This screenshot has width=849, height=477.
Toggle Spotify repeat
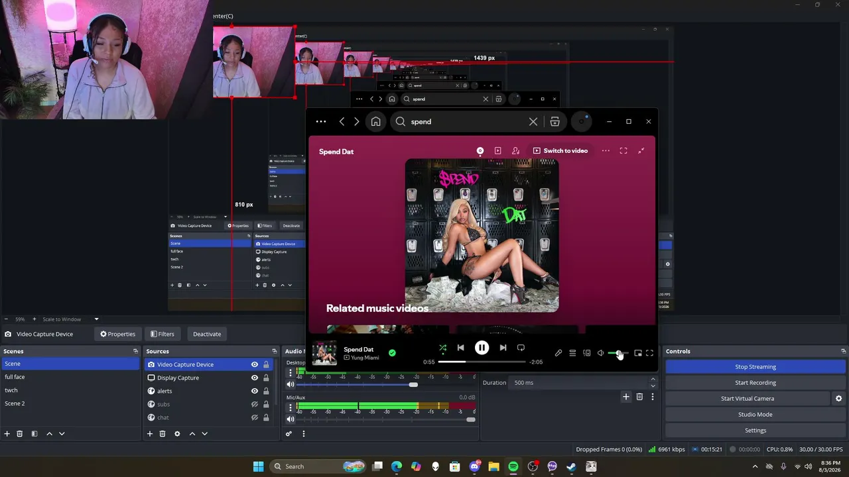521,348
